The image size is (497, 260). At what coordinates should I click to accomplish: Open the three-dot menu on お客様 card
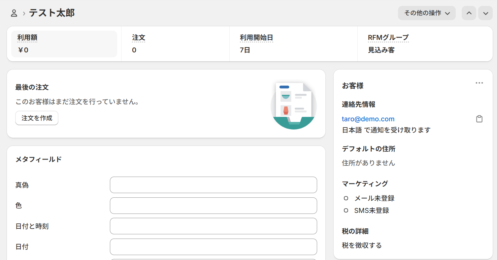coord(479,83)
